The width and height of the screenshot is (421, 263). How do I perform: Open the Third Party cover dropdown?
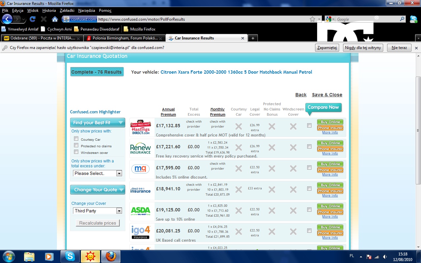(x=97, y=211)
